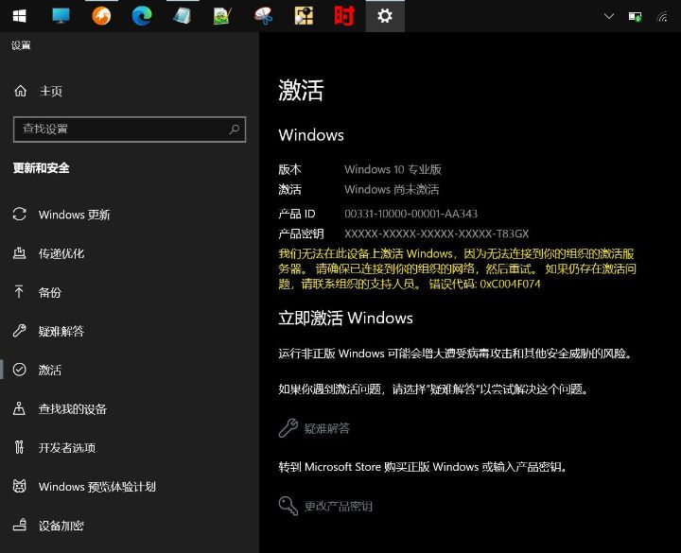Viewport: 681px width, 553px height.
Task: Show hidden tray icons chevron
Action: coord(609,16)
